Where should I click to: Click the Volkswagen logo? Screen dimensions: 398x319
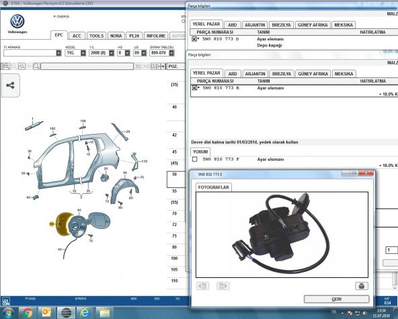pos(17,22)
